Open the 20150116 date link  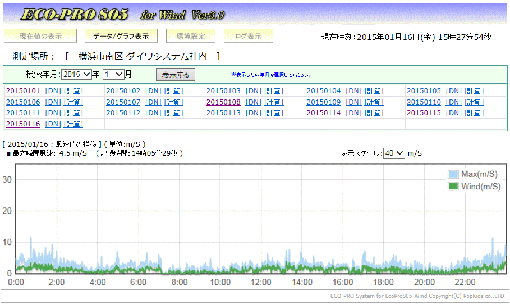coord(23,124)
